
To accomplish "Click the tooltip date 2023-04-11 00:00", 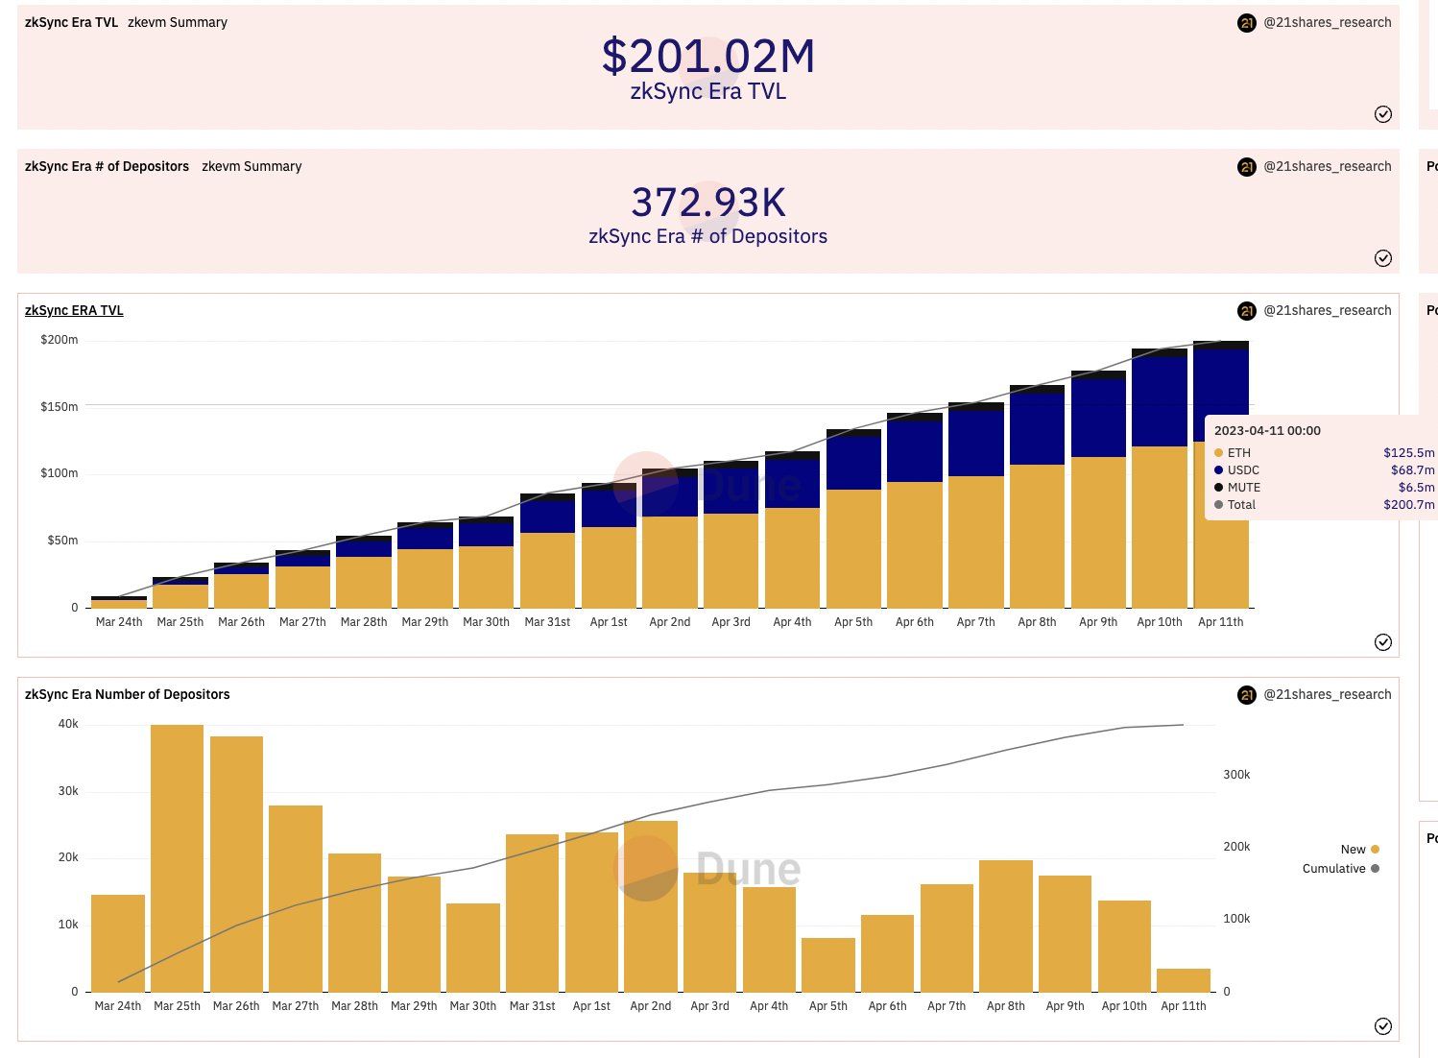I will (x=1267, y=431).
